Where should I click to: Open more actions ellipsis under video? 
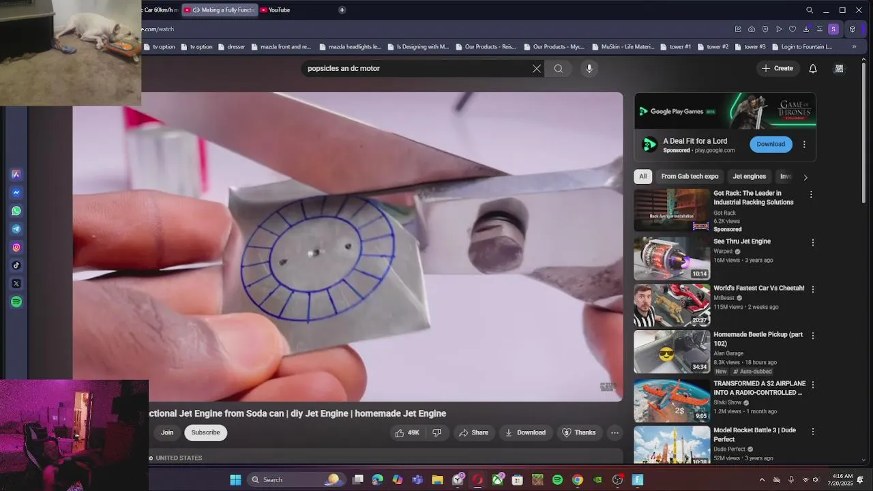pos(615,432)
